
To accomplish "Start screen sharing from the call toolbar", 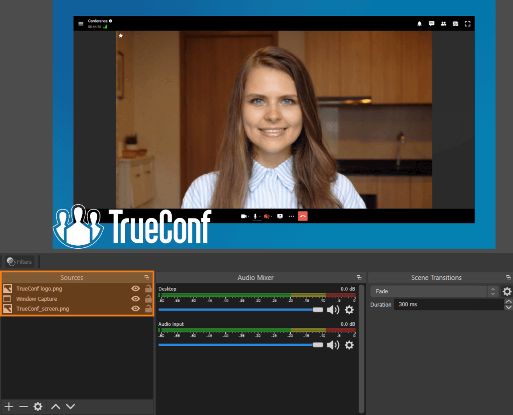I will click(280, 216).
